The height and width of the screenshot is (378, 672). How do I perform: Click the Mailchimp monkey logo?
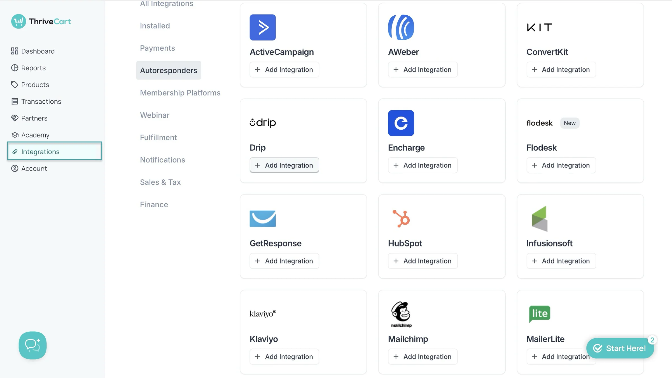tap(401, 314)
